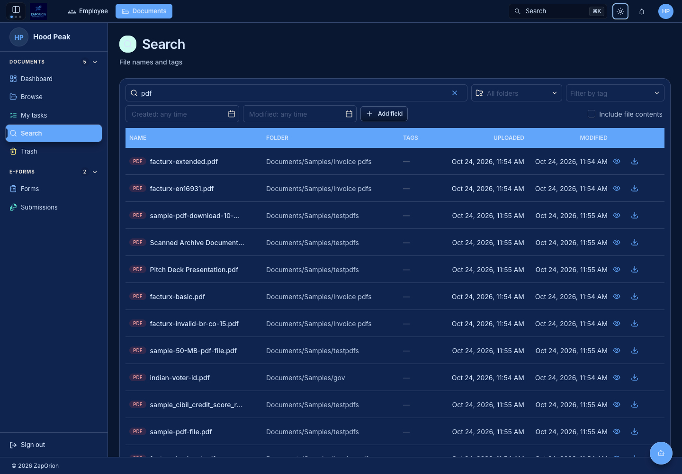The image size is (682, 474).
Task: Download facturx-en16931.pdf
Action: (x=635, y=189)
